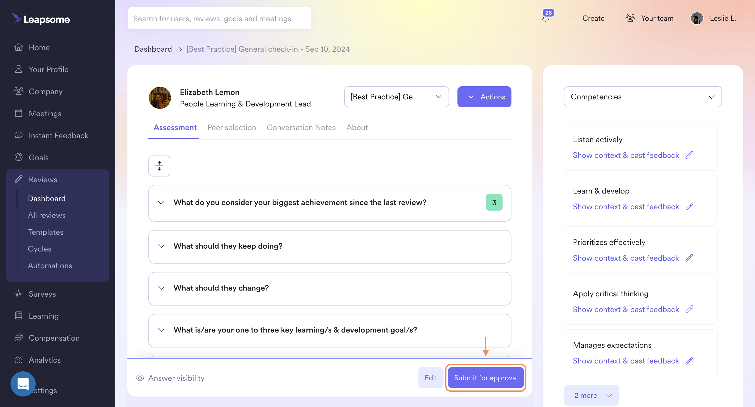This screenshot has width=755, height=407.
Task: Click Dashboard breadcrumb link
Action: point(153,49)
